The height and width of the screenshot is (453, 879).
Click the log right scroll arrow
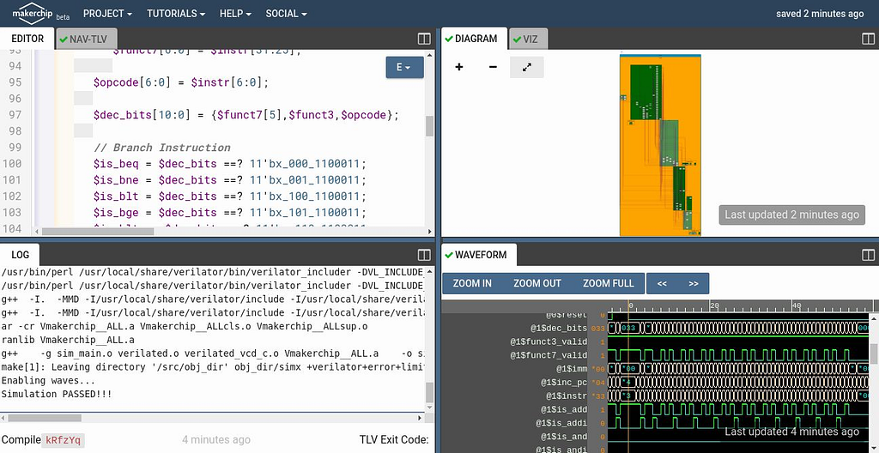(x=421, y=418)
